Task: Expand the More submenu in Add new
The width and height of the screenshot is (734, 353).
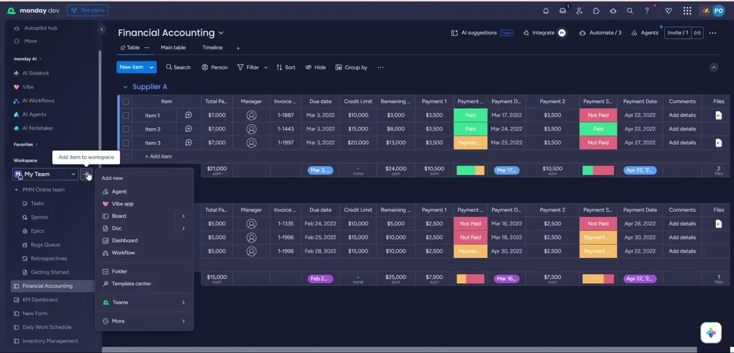Action: click(144, 321)
